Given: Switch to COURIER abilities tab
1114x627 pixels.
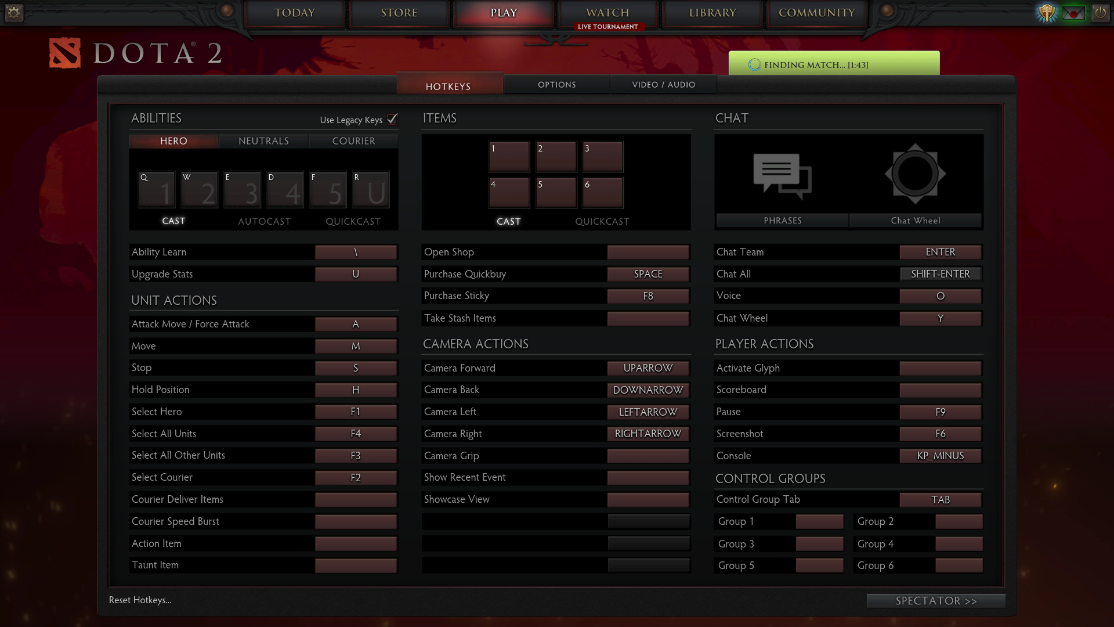Looking at the screenshot, I should pyautogui.click(x=353, y=140).
